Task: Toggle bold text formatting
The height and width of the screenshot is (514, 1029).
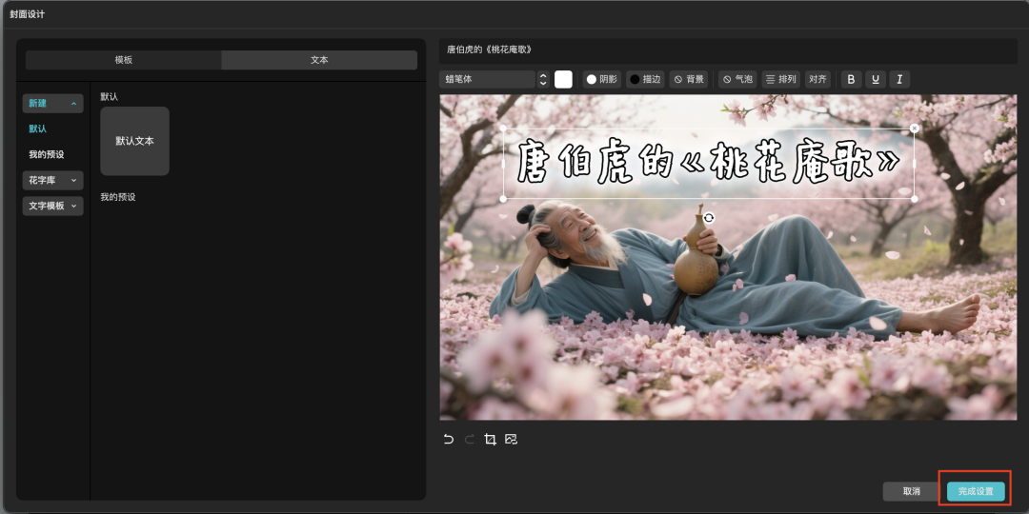Action: 851,79
